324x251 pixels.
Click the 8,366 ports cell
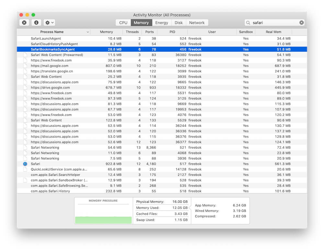click(151, 147)
